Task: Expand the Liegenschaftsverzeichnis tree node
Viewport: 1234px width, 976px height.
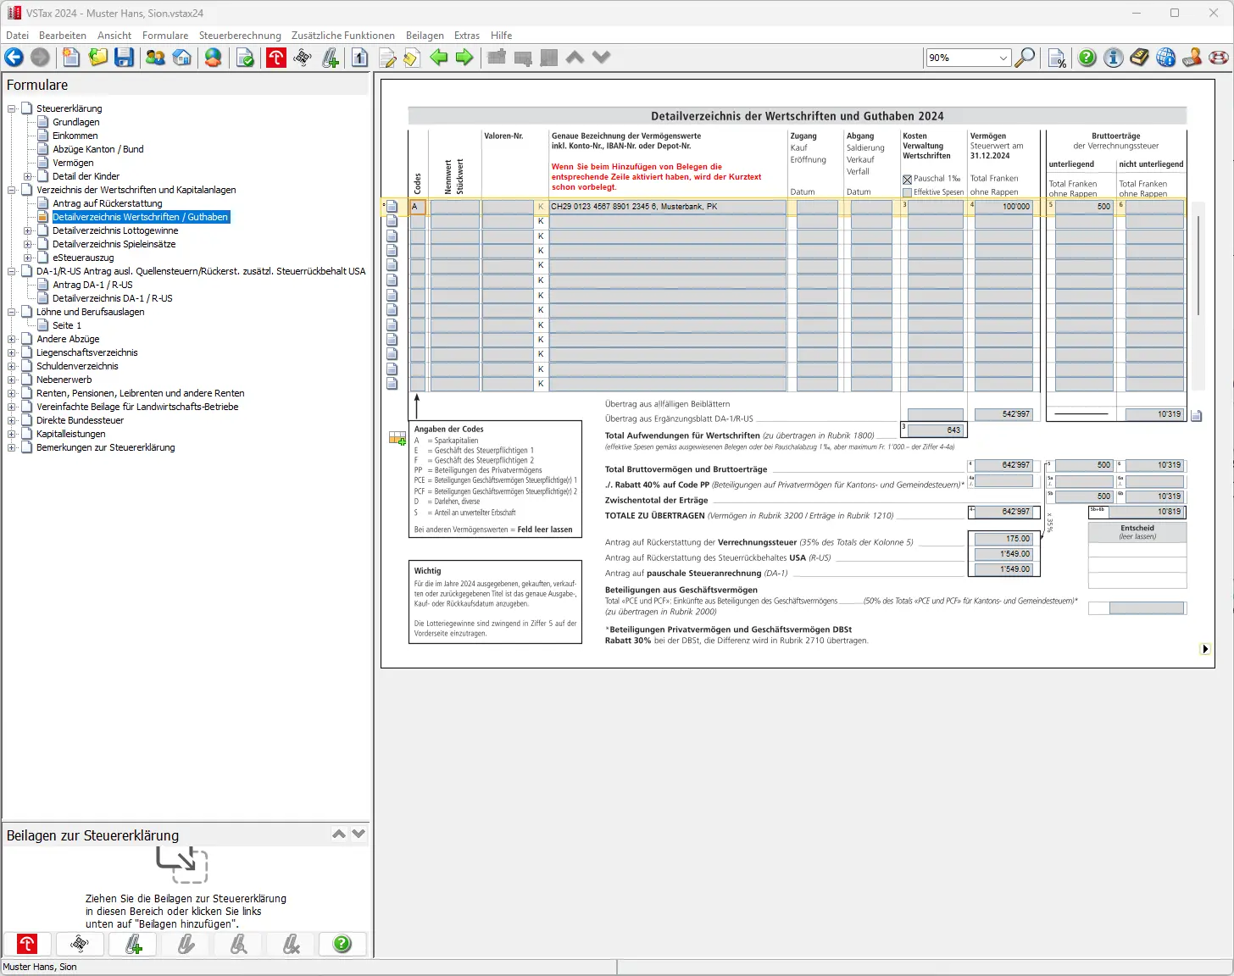Action: pyautogui.click(x=12, y=352)
